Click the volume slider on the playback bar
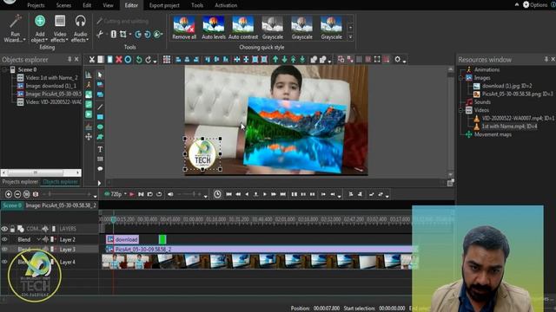This screenshot has width=556, height=312. click(189, 194)
